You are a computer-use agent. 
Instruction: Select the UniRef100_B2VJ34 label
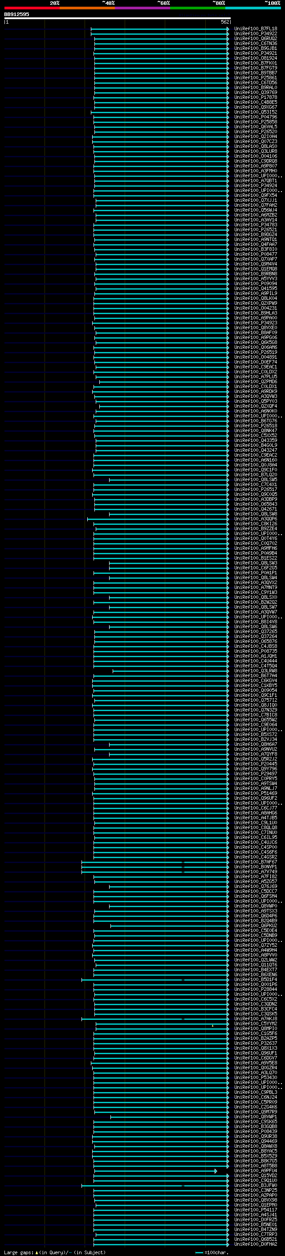[256, 739]
